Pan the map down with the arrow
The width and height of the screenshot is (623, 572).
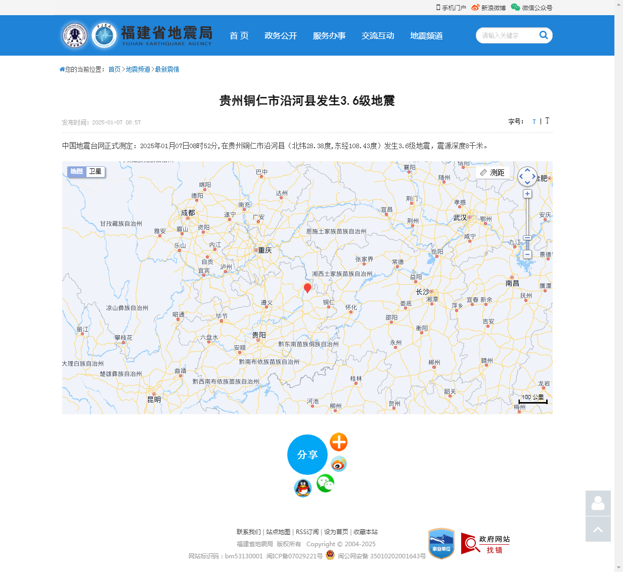tap(527, 183)
